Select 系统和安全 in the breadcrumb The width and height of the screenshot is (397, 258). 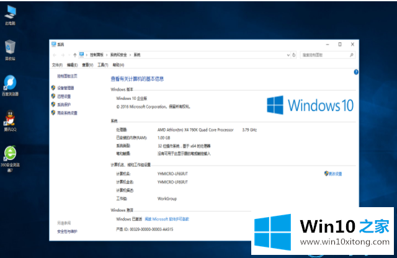pos(118,55)
